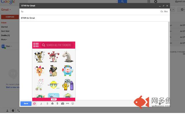Add Cc recipients
The height and width of the screenshot is (115, 185).
pyautogui.click(x=162, y=11)
